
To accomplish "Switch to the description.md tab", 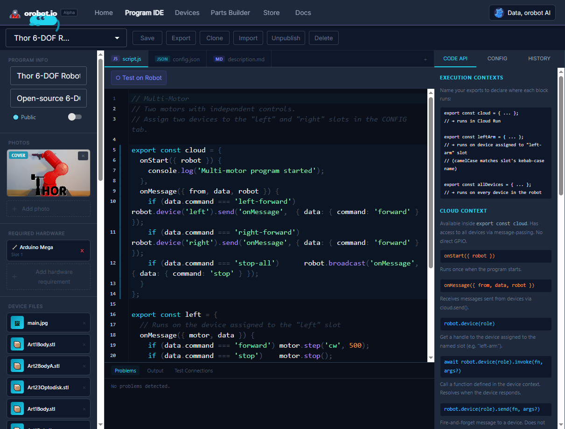I will point(239,59).
